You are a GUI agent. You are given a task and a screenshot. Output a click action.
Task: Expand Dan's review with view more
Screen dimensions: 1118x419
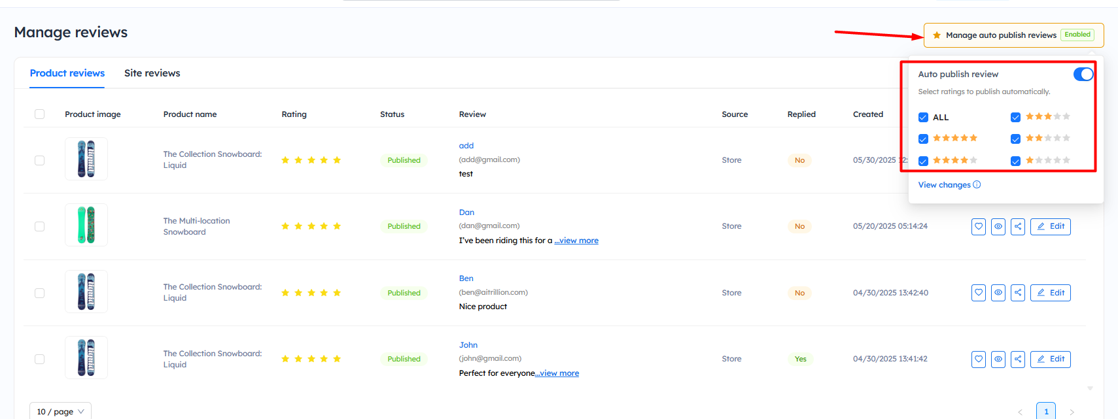[576, 241]
